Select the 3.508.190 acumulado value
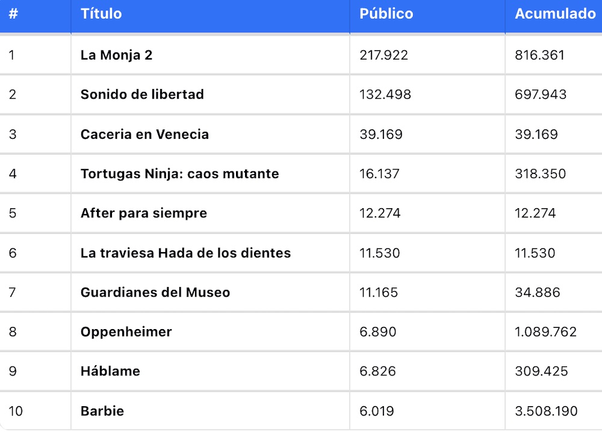This screenshot has height=432, width=602. (546, 411)
